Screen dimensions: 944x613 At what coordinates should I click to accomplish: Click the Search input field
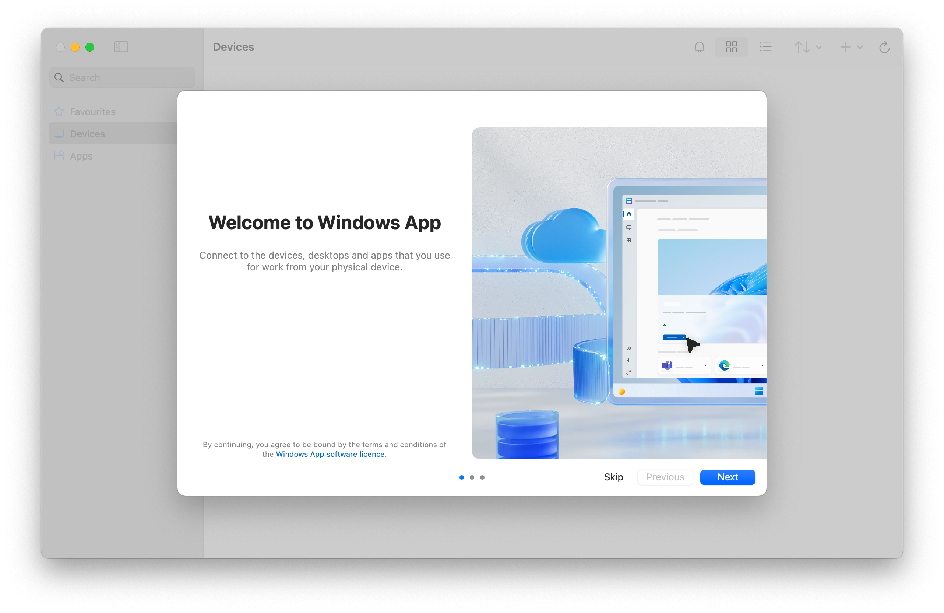124,77
